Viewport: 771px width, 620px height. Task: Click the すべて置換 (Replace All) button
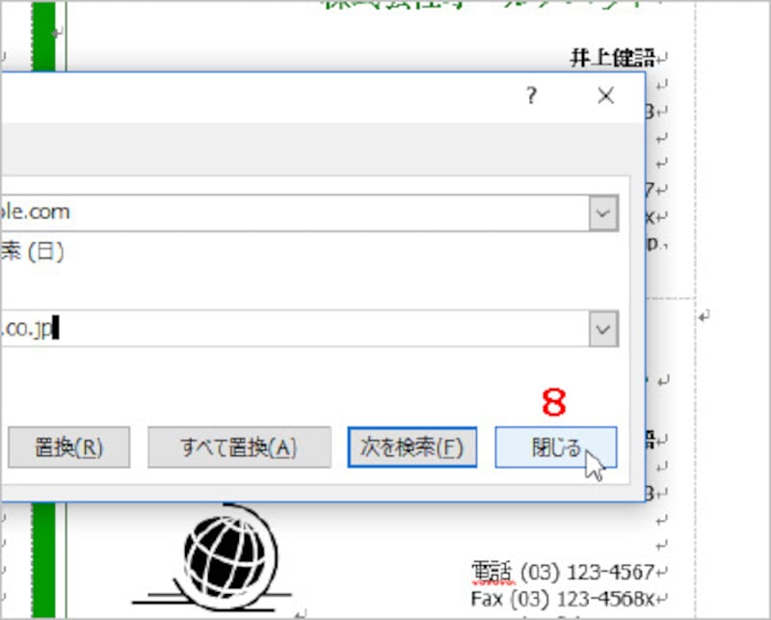(239, 446)
